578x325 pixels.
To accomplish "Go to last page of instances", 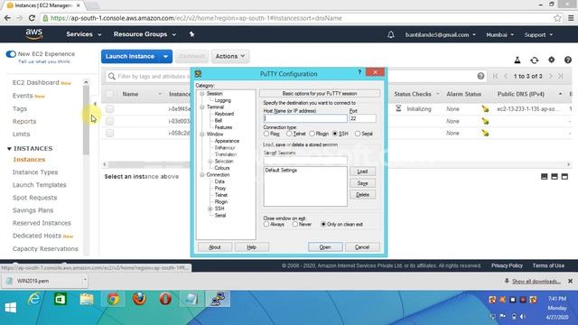I will tap(560, 76).
